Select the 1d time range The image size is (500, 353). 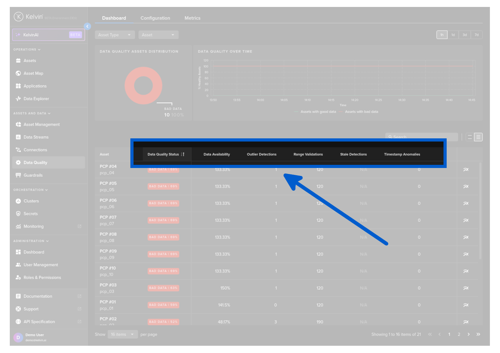click(x=453, y=35)
